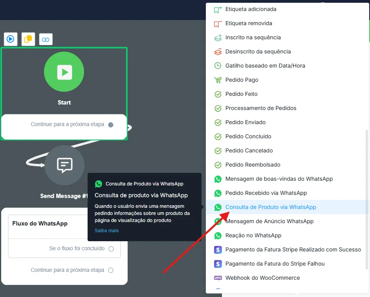Click tooltip heading 'Consulta de produto via WhatsApp'

point(141,196)
